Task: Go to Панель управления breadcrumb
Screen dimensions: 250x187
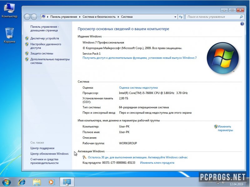Action: 64,17
